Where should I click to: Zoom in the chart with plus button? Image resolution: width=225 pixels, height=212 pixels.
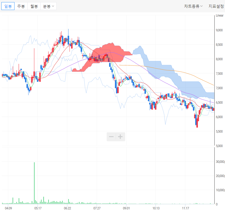[x=120, y=137]
